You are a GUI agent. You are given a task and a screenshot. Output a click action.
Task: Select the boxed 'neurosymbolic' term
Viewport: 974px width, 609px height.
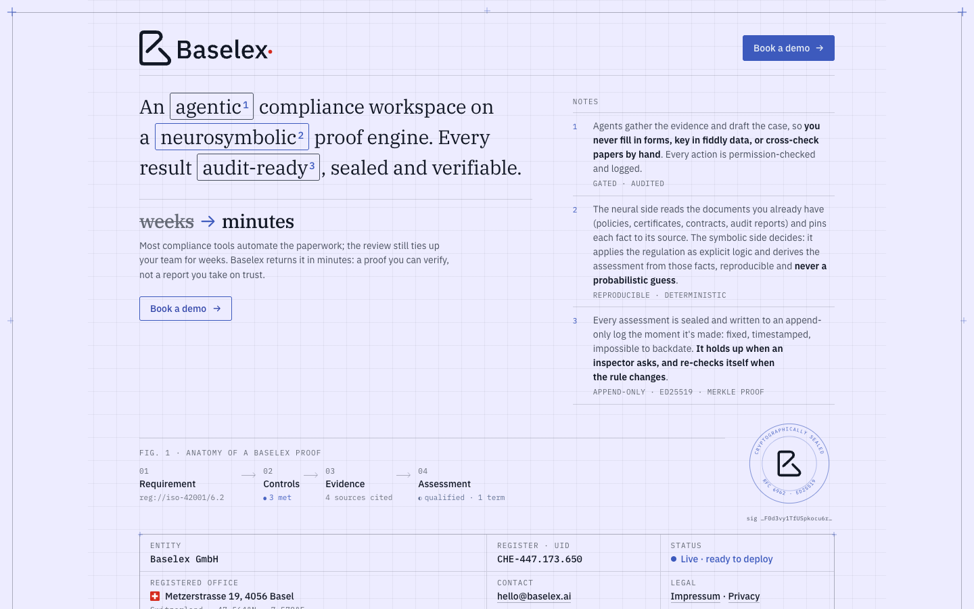point(232,137)
